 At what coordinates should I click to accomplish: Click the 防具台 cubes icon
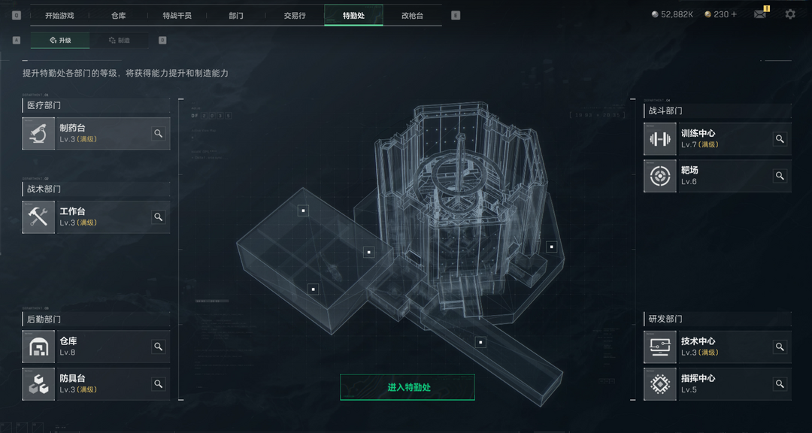38,384
